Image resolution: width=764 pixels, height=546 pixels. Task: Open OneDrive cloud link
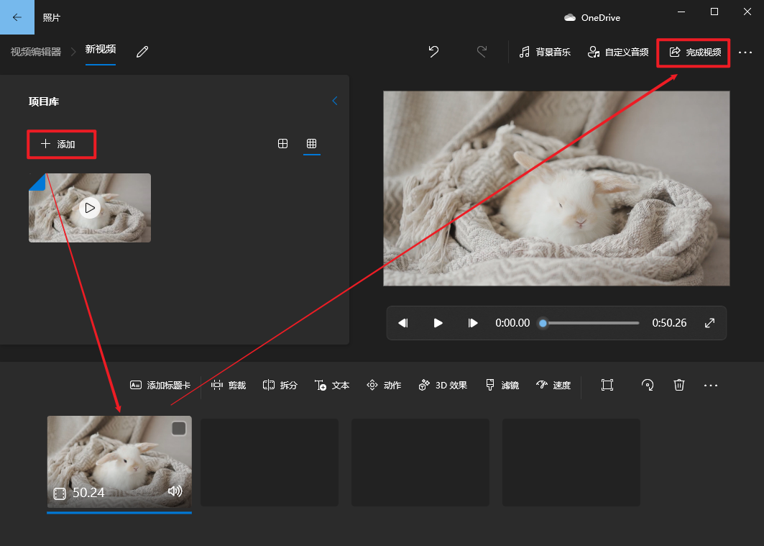592,17
